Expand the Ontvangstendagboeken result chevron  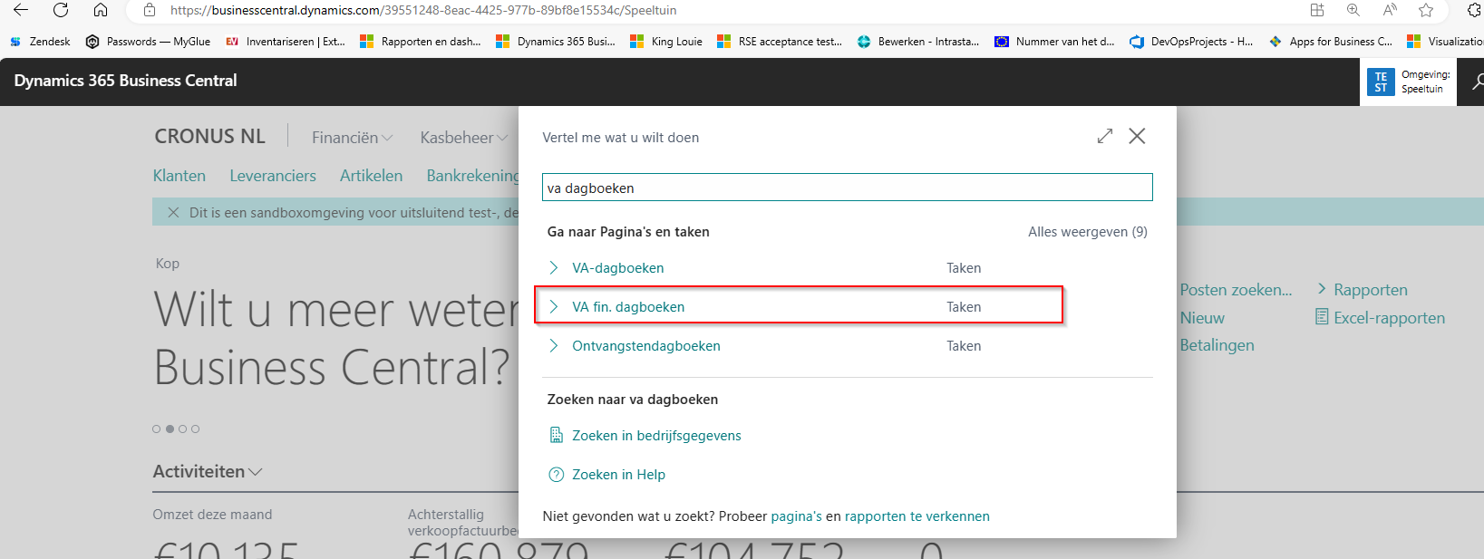[x=554, y=345]
